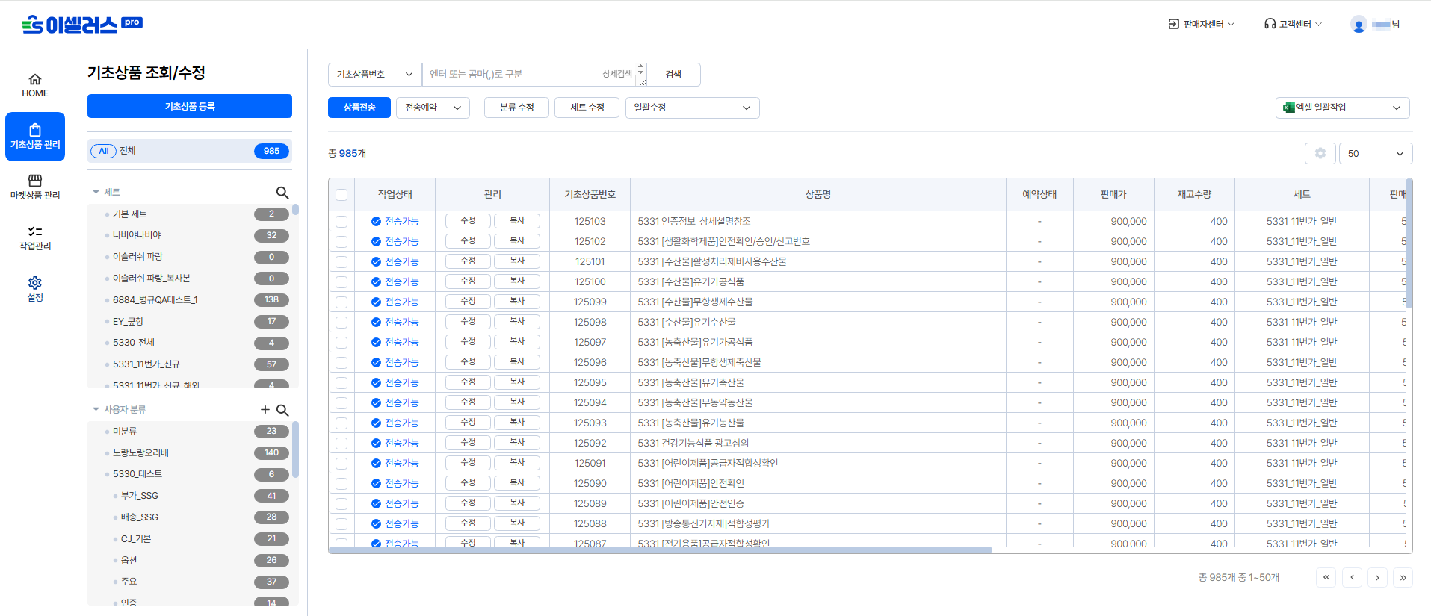
Task: Open table column settings gear
Action: [x=1320, y=153]
